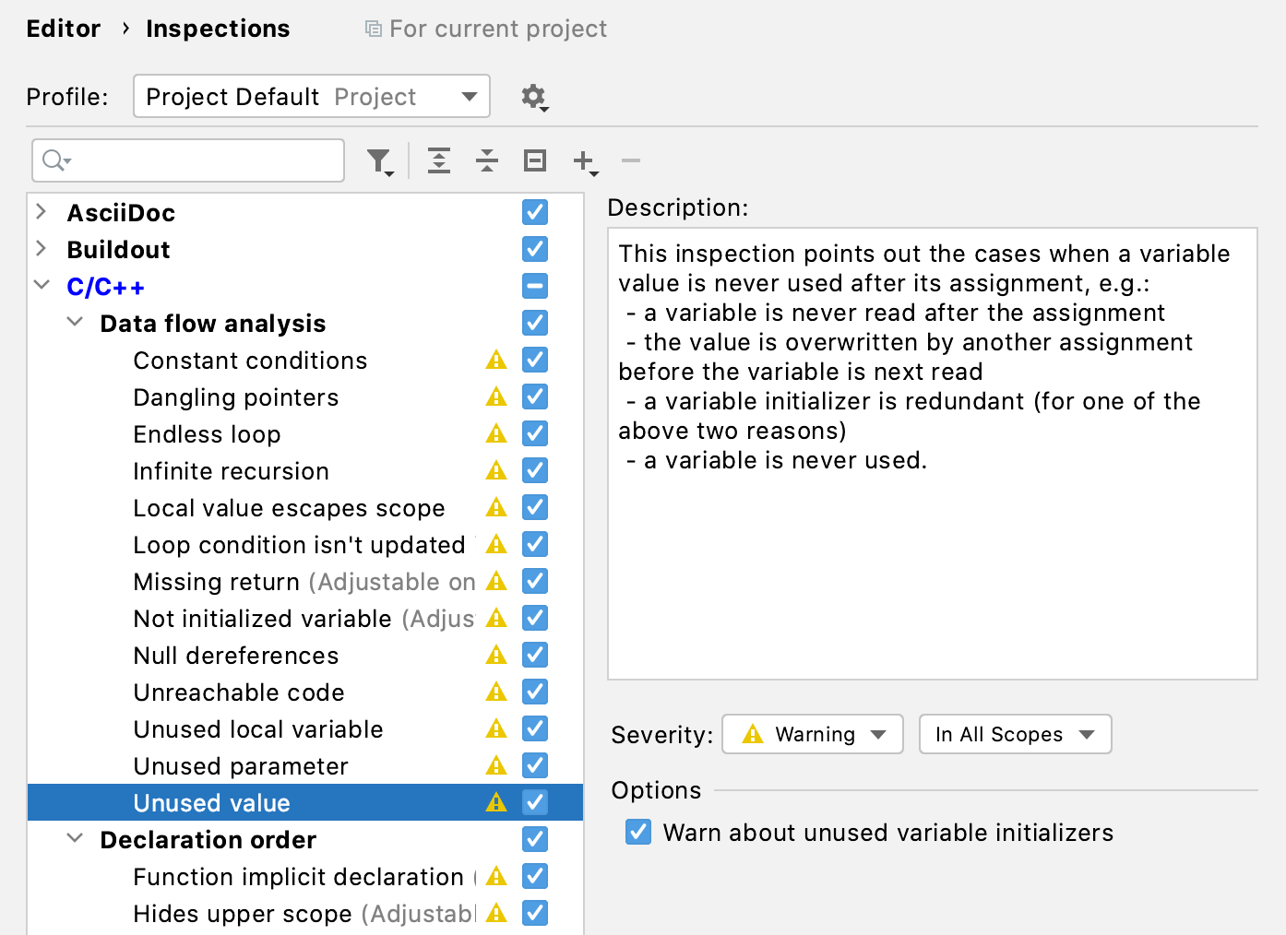Click the plus icon to add custom inspection

583,160
